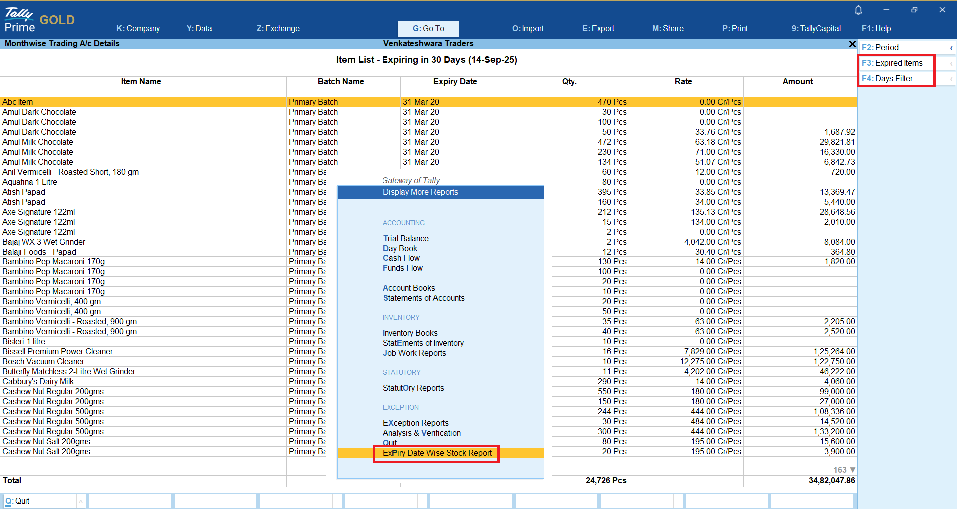The image size is (957, 509).
Task: Collapse the right button panel using the chevron
Action: [x=951, y=48]
